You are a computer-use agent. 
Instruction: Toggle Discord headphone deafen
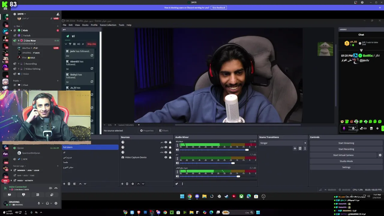coord(47,203)
